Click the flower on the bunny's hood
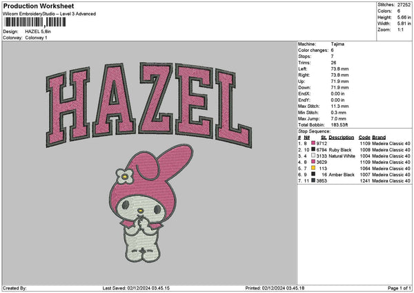This screenshot has width=414, height=293. pos(124,176)
